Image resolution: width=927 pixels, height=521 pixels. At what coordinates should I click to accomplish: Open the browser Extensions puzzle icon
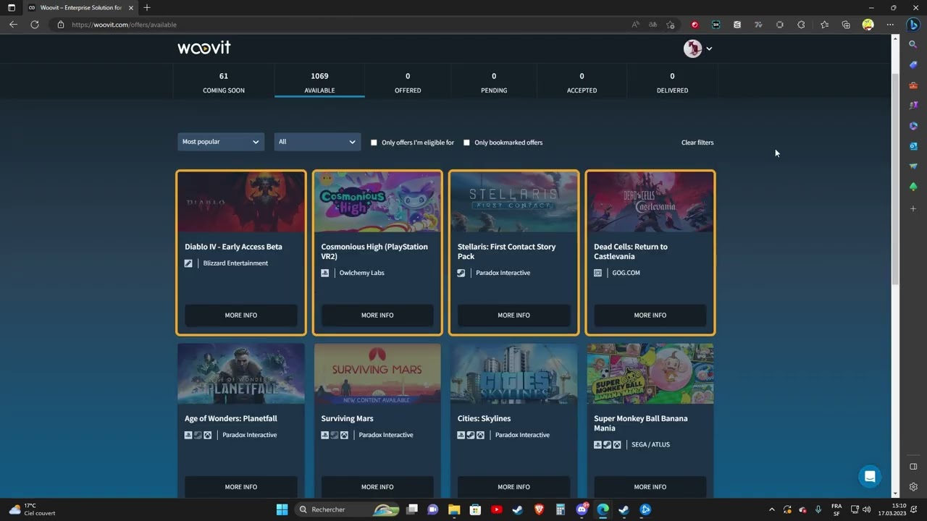pos(801,25)
